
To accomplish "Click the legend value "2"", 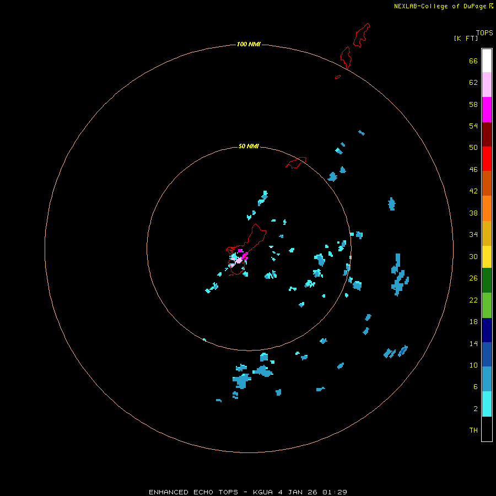I will point(476,409).
